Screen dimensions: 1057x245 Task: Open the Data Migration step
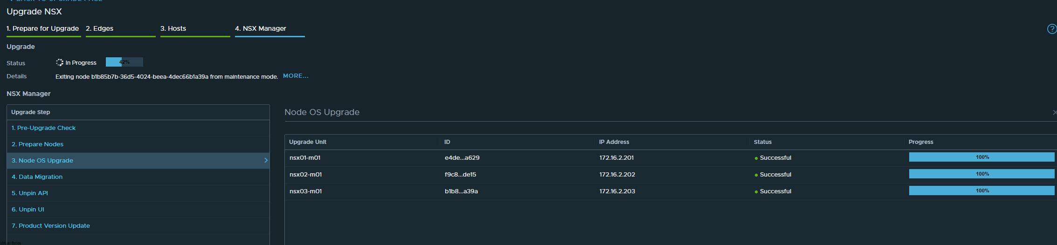[37, 177]
